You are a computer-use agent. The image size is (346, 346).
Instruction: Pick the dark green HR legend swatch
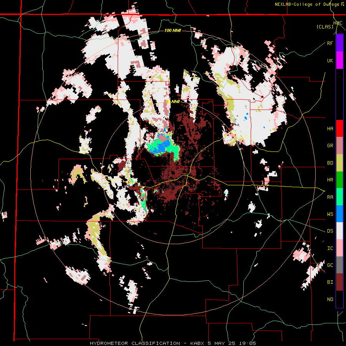pyautogui.click(x=339, y=180)
